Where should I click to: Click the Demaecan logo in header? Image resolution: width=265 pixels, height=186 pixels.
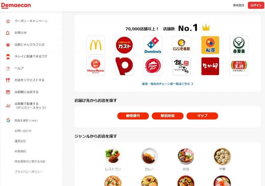(x=16, y=6)
